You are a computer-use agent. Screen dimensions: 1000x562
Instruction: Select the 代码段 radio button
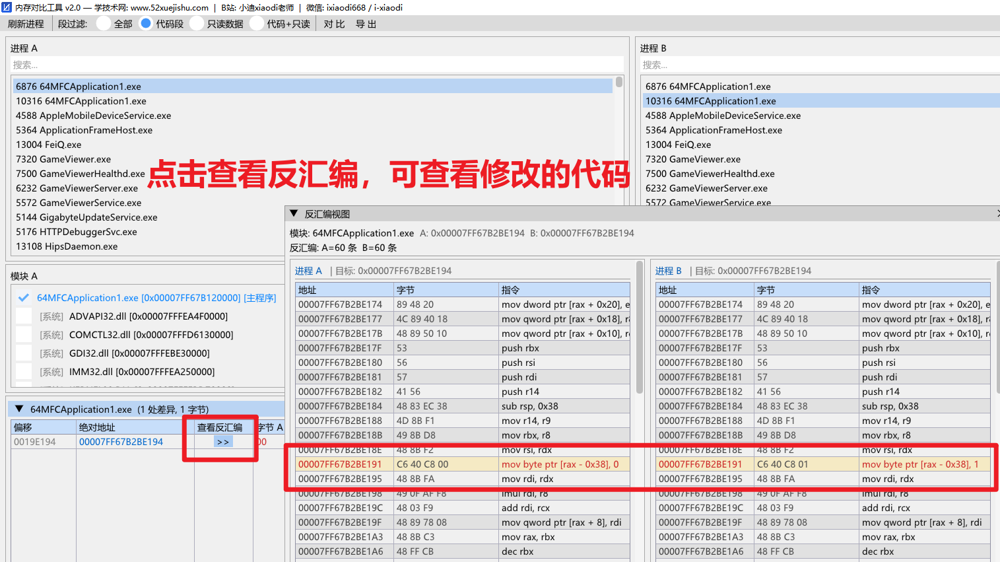pos(146,23)
